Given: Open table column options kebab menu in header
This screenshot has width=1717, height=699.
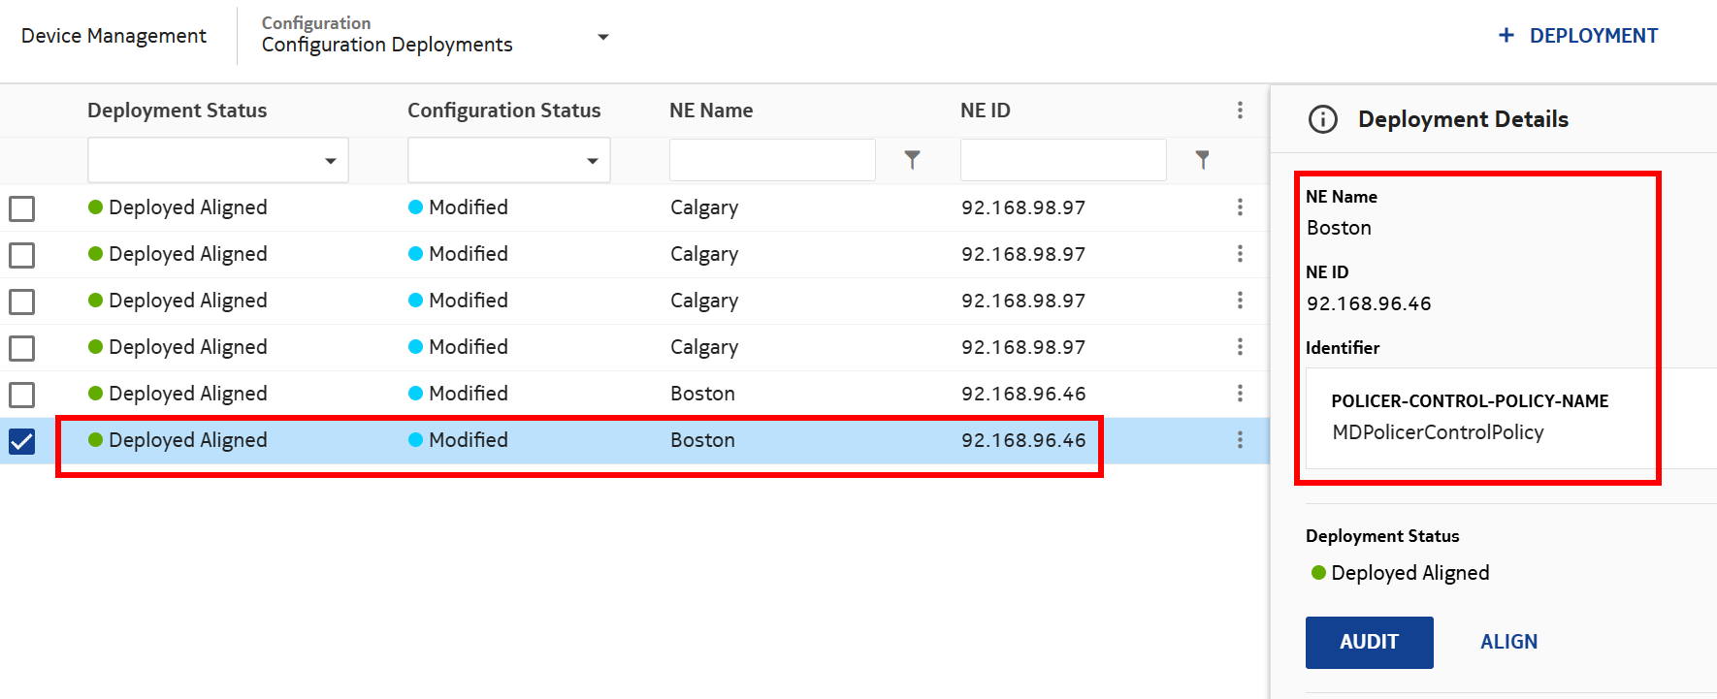Looking at the screenshot, I should click(1240, 111).
